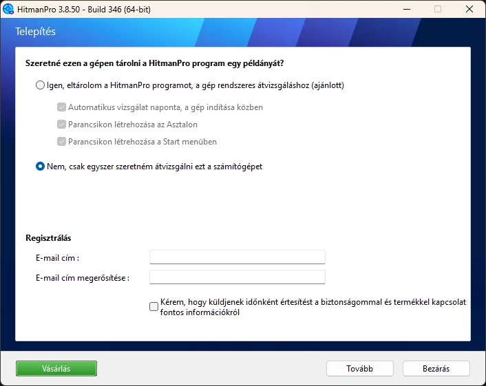Click the HitmanPro logo icon in title bar
This screenshot has height=386, width=486.
click(8, 9)
